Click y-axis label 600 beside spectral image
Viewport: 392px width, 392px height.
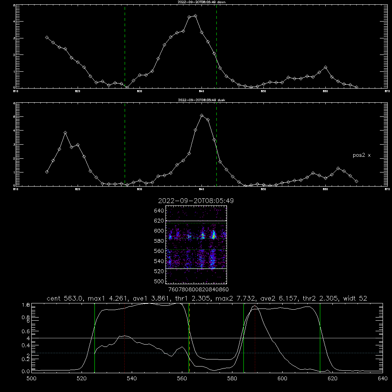(x=159, y=231)
